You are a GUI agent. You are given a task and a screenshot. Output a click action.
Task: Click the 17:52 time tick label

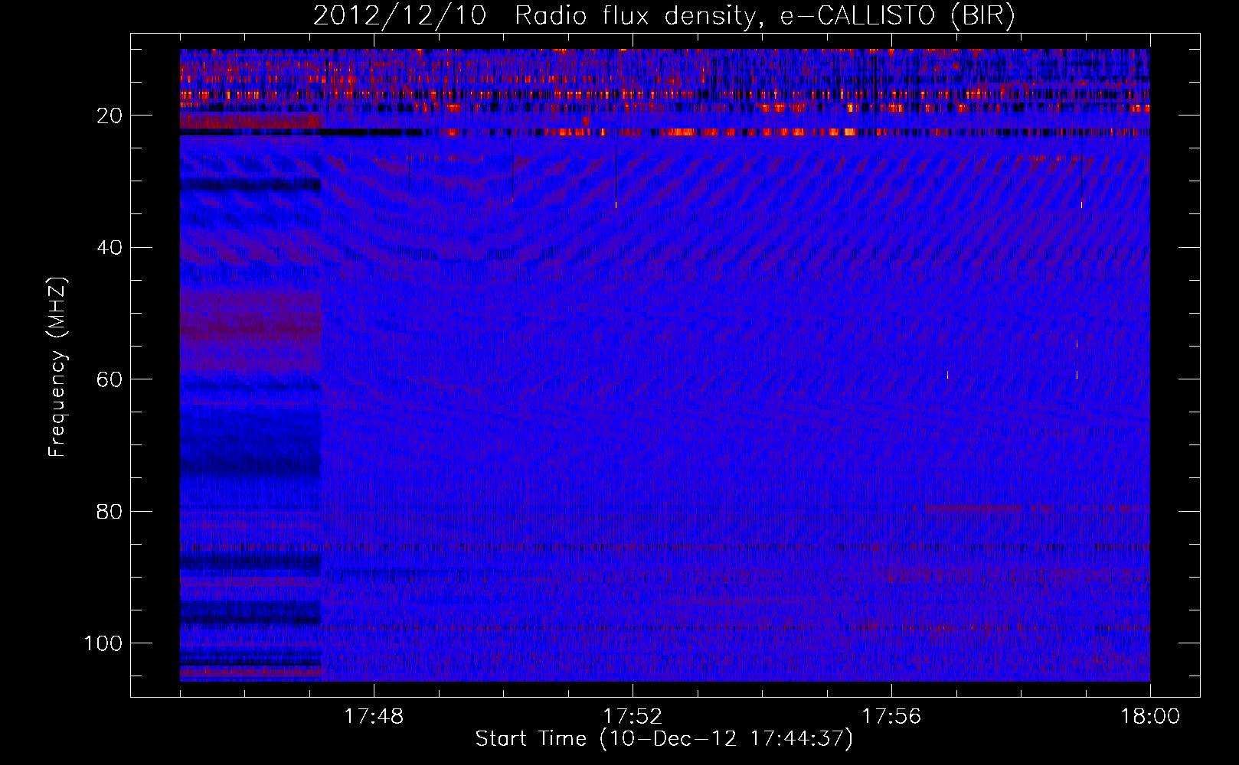pyautogui.click(x=633, y=717)
